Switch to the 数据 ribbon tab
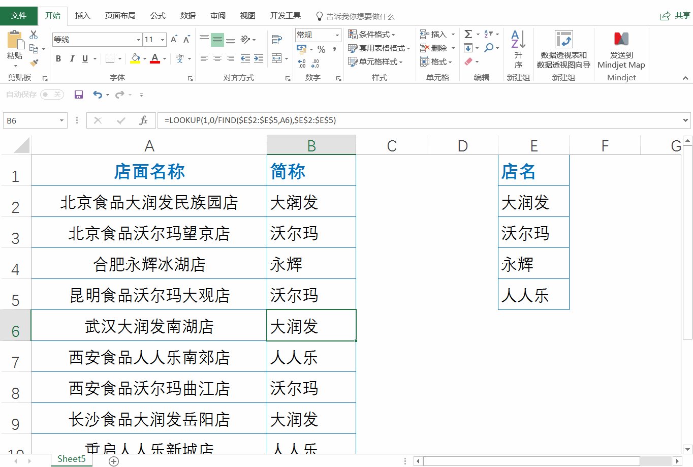The width and height of the screenshot is (693, 467). [187, 16]
